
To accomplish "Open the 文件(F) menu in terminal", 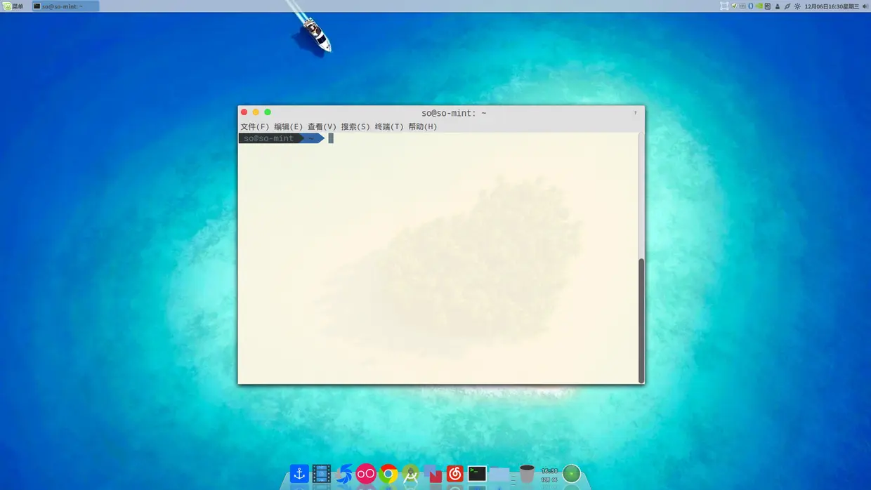I will pyautogui.click(x=254, y=127).
